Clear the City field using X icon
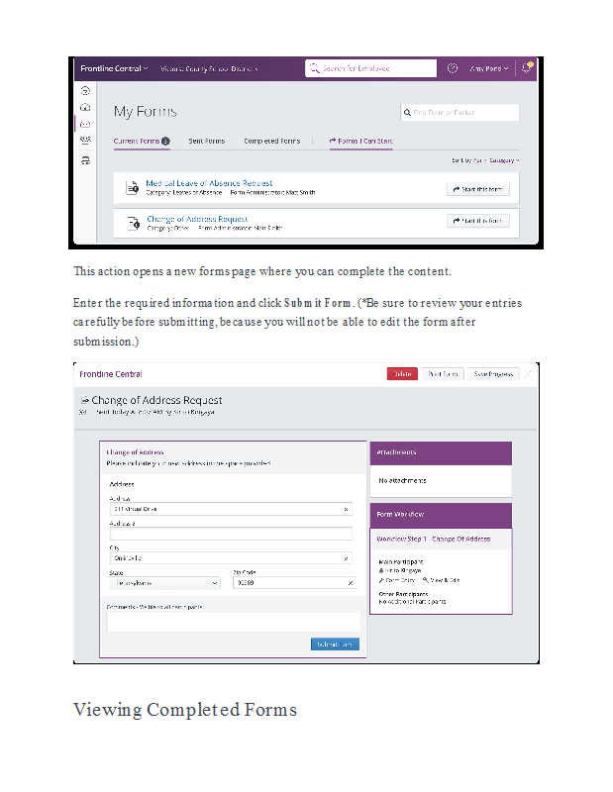 tap(346, 558)
